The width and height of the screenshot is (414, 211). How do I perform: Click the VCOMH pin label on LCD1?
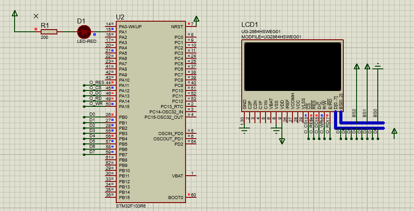tap(292, 101)
